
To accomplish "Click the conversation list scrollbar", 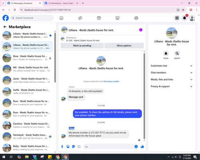I will (x=55, y=58).
